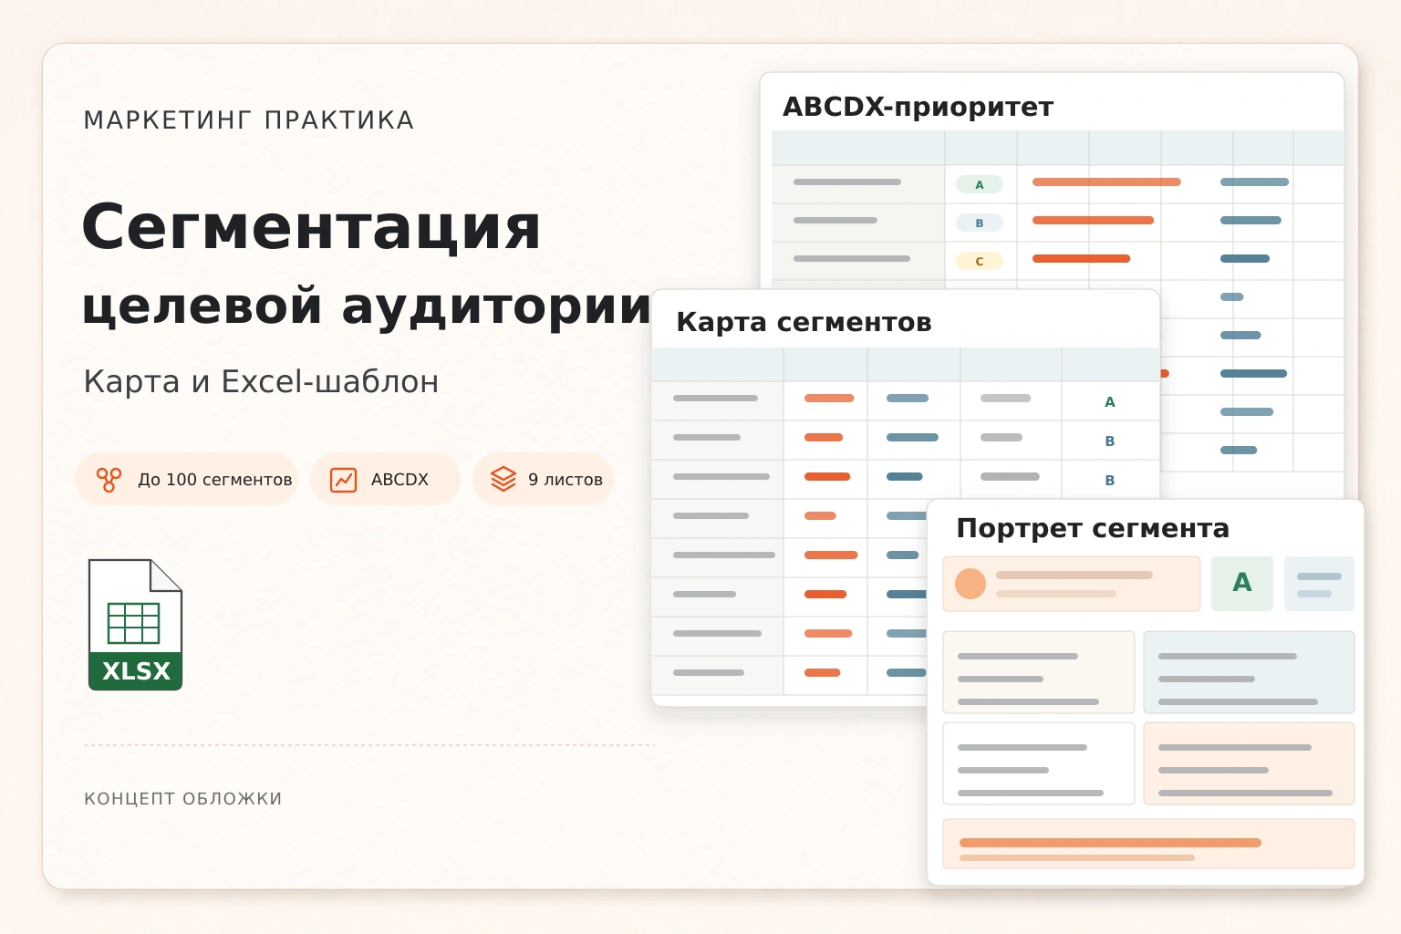Click the 'Сегментация' title word
Image resolution: width=1401 pixels, height=934 pixels.
(x=311, y=226)
